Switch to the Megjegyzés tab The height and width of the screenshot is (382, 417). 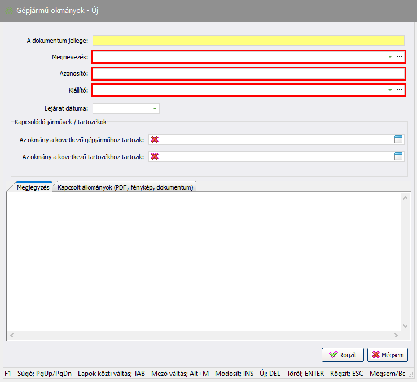coord(33,187)
